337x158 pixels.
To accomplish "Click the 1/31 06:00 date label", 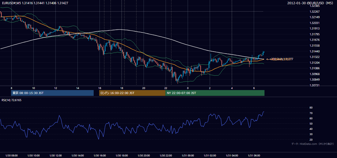I will (x=254, y=156).
